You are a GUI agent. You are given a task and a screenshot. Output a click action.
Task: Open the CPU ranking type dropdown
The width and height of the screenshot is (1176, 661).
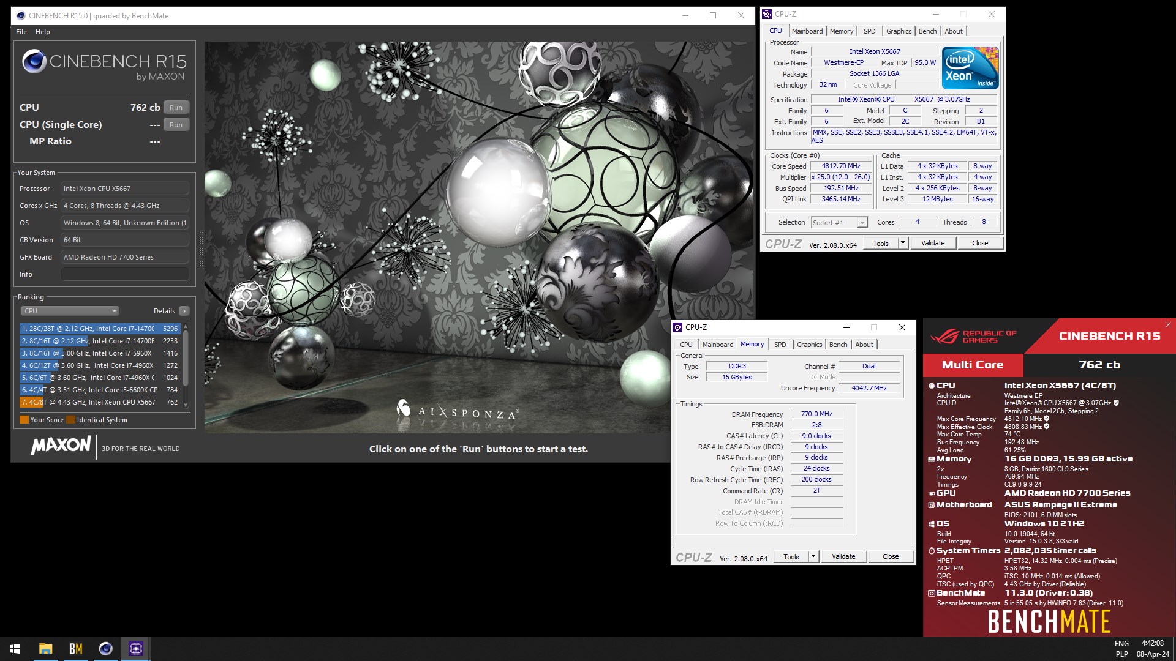coord(70,311)
